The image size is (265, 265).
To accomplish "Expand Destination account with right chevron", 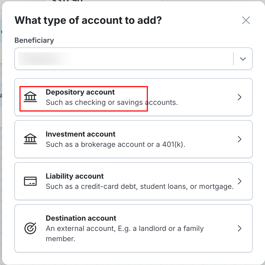I will (239, 228).
